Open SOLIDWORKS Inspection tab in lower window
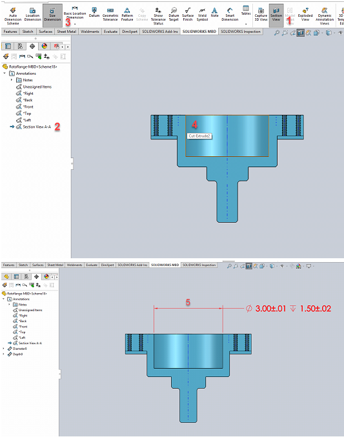 (199, 265)
